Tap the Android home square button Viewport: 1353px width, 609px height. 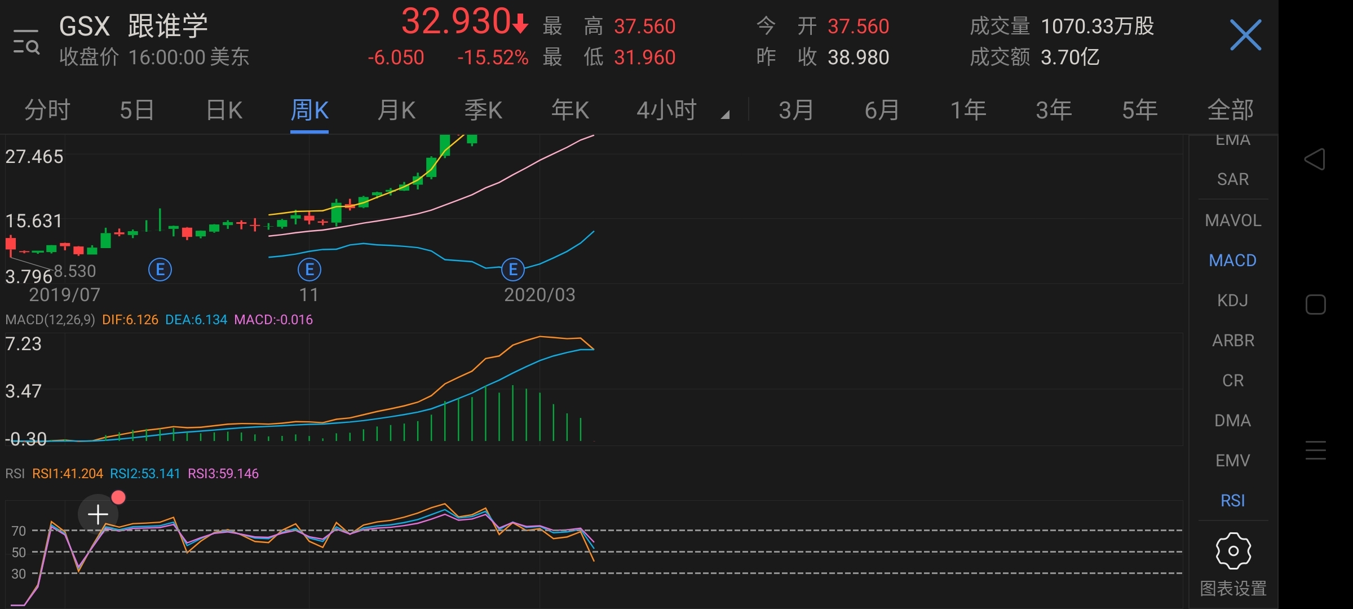pyautogui.click(x=1315, y=304)
